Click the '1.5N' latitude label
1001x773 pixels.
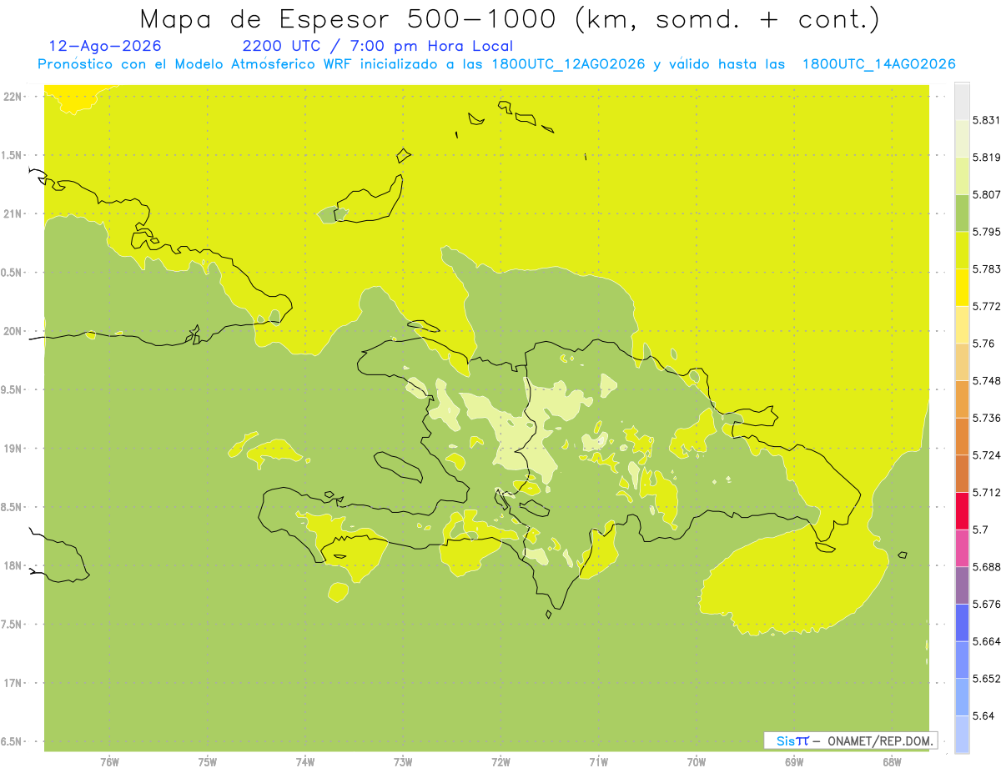click(x=11, y=155)
